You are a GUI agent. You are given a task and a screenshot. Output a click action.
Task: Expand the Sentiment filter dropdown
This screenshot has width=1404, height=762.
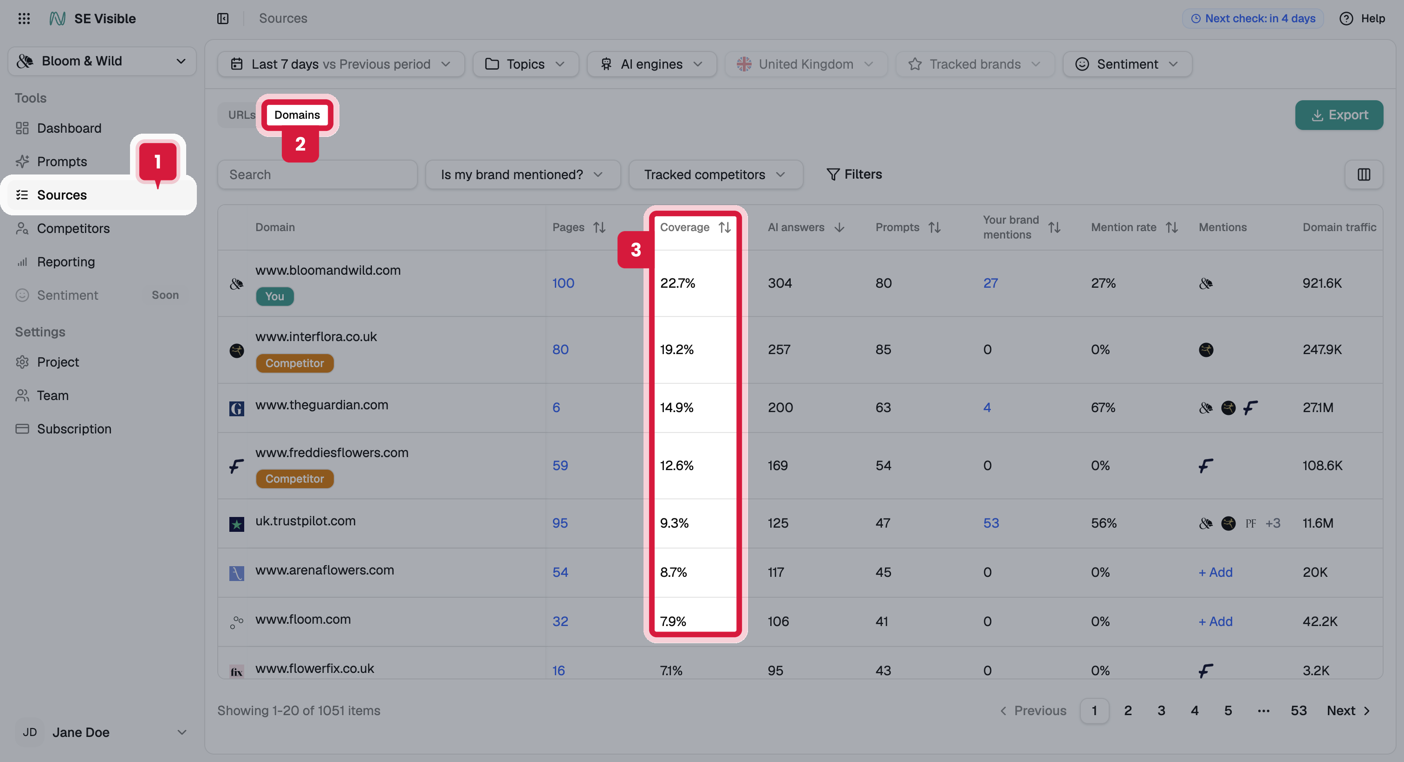tap(1127, 64)
